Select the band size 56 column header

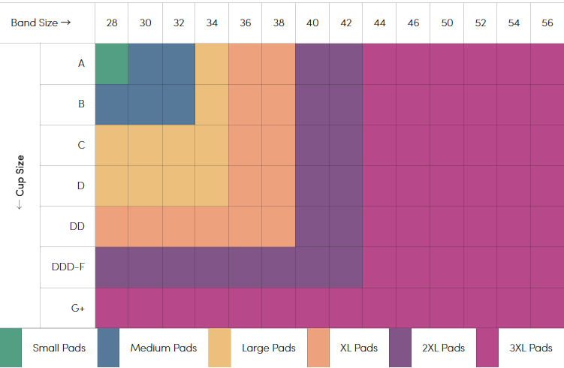point(547,23)
